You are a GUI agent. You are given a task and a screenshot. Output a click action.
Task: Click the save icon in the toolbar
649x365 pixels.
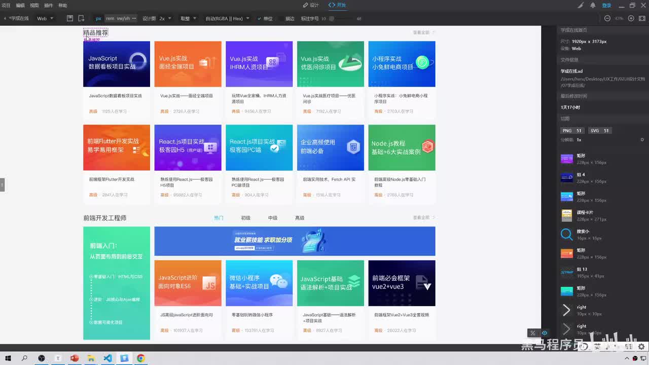(70, 18)
